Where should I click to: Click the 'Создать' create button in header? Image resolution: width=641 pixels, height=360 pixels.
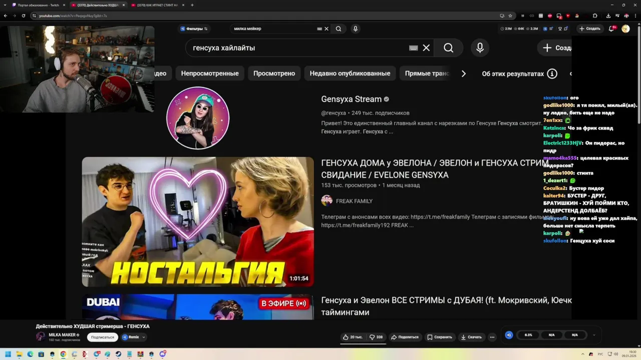[590, 29]
